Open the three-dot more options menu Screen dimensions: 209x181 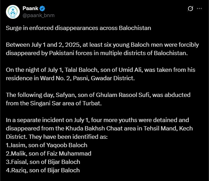click(200, 8)
